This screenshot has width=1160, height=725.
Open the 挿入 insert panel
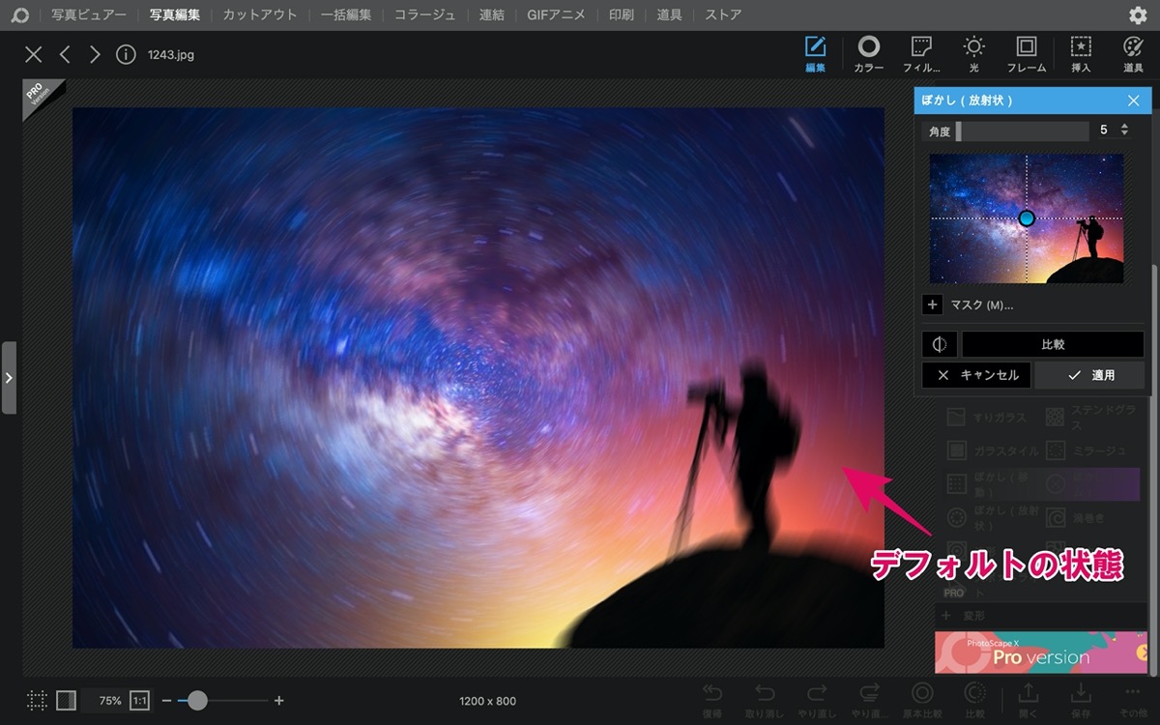coord(1081,54)
